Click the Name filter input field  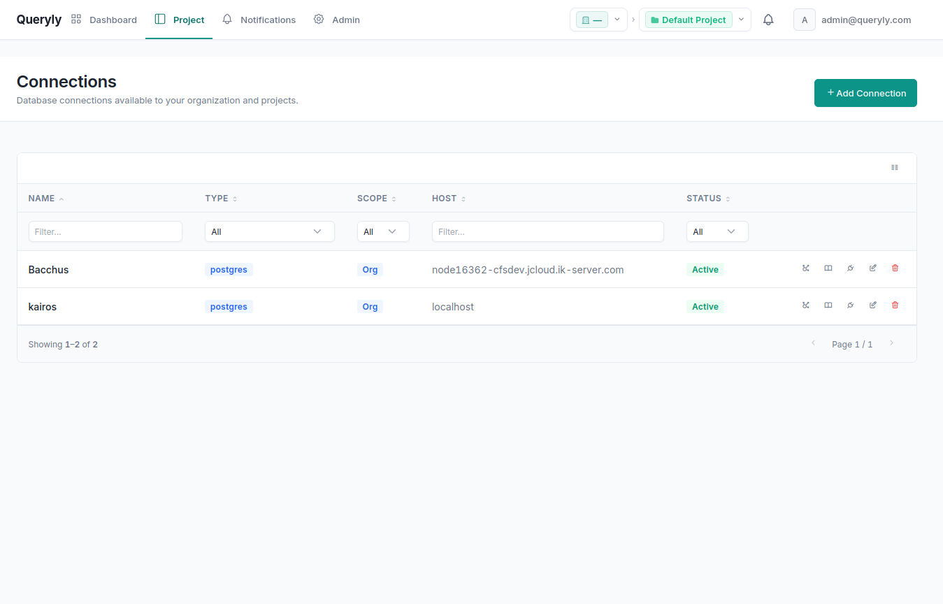coord(105,231)
